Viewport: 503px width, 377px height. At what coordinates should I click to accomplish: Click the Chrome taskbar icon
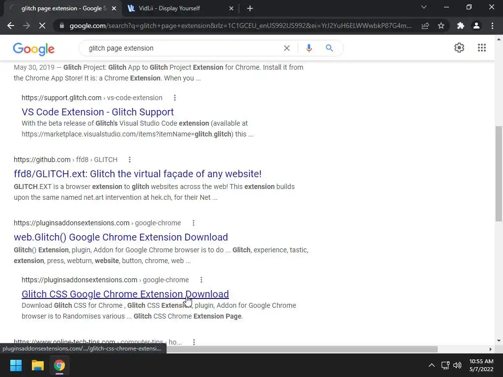[59, 365]
